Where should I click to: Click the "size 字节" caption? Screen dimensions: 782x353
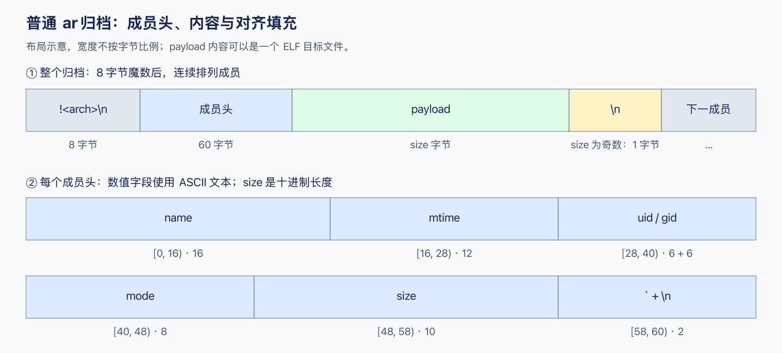pyautogui.click(x=431, y=145)
